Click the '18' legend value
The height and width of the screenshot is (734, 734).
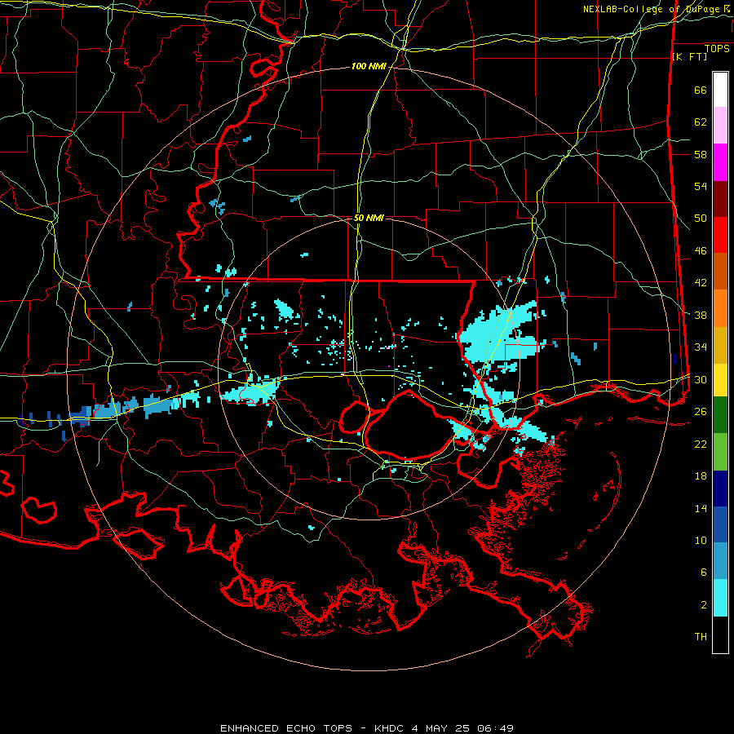(x=701, y=476)
